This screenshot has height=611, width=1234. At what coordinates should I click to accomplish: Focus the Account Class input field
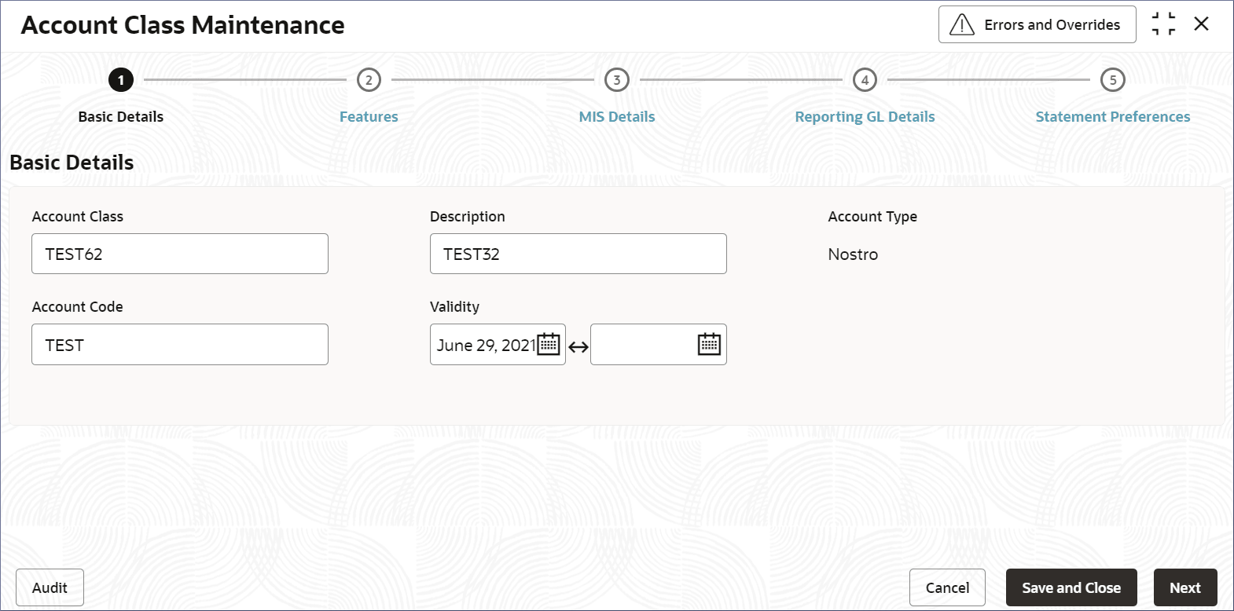click(180, 254)
